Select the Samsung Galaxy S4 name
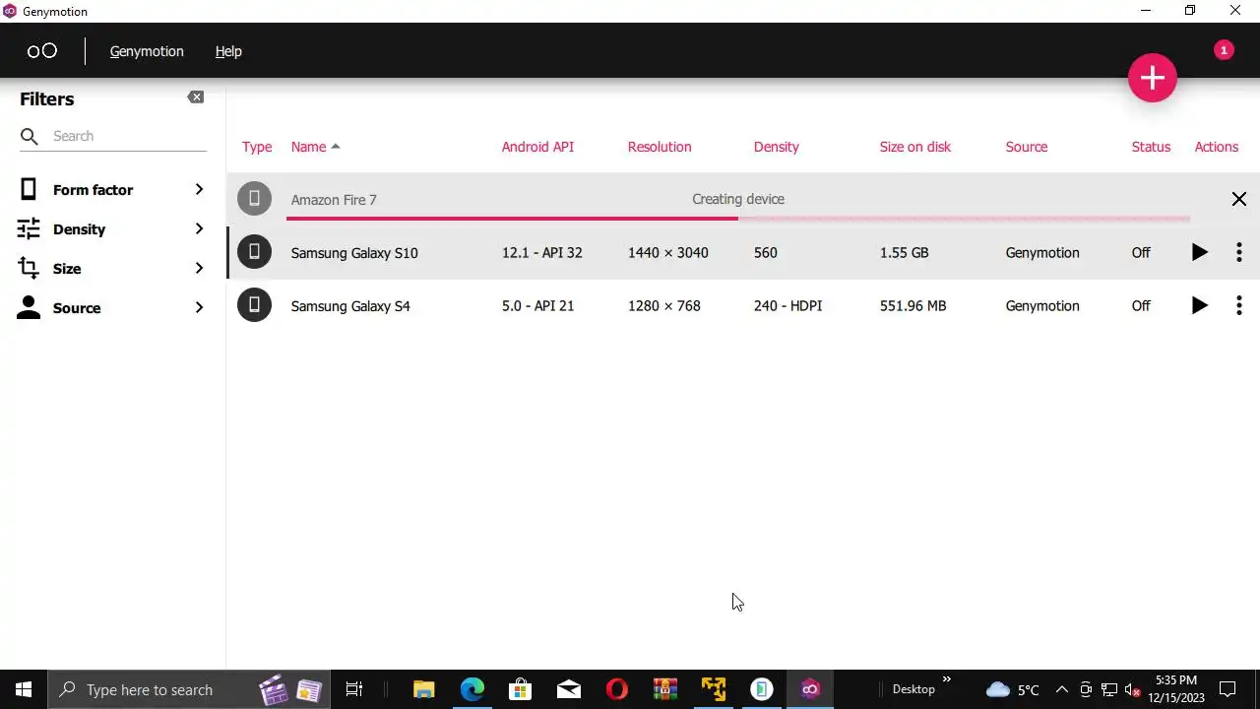This screenshot has width=1260, height=709. 350,306
